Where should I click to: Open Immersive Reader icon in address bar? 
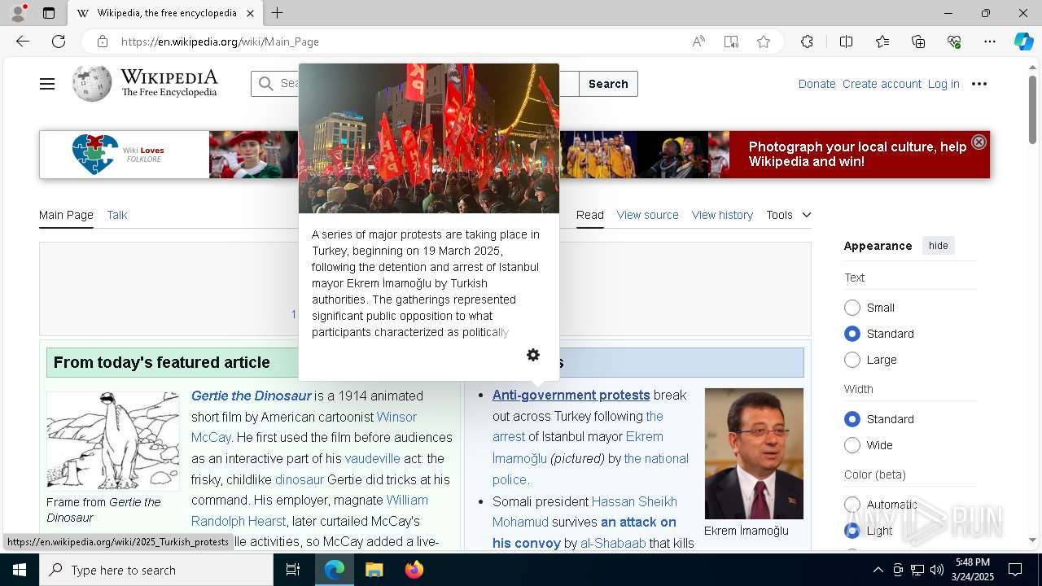point(731,42)
